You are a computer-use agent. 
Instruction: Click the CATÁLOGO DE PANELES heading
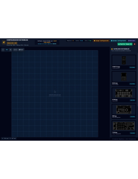point(121,49)
